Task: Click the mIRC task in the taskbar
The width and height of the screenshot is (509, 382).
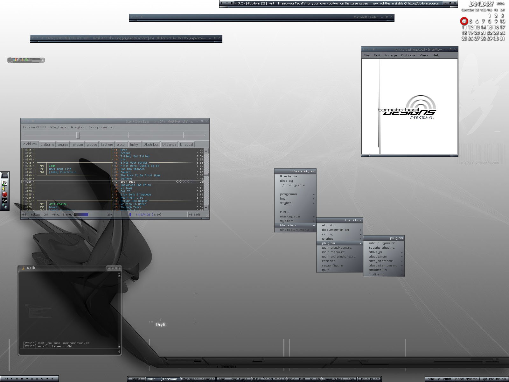Action: (163, 379)
